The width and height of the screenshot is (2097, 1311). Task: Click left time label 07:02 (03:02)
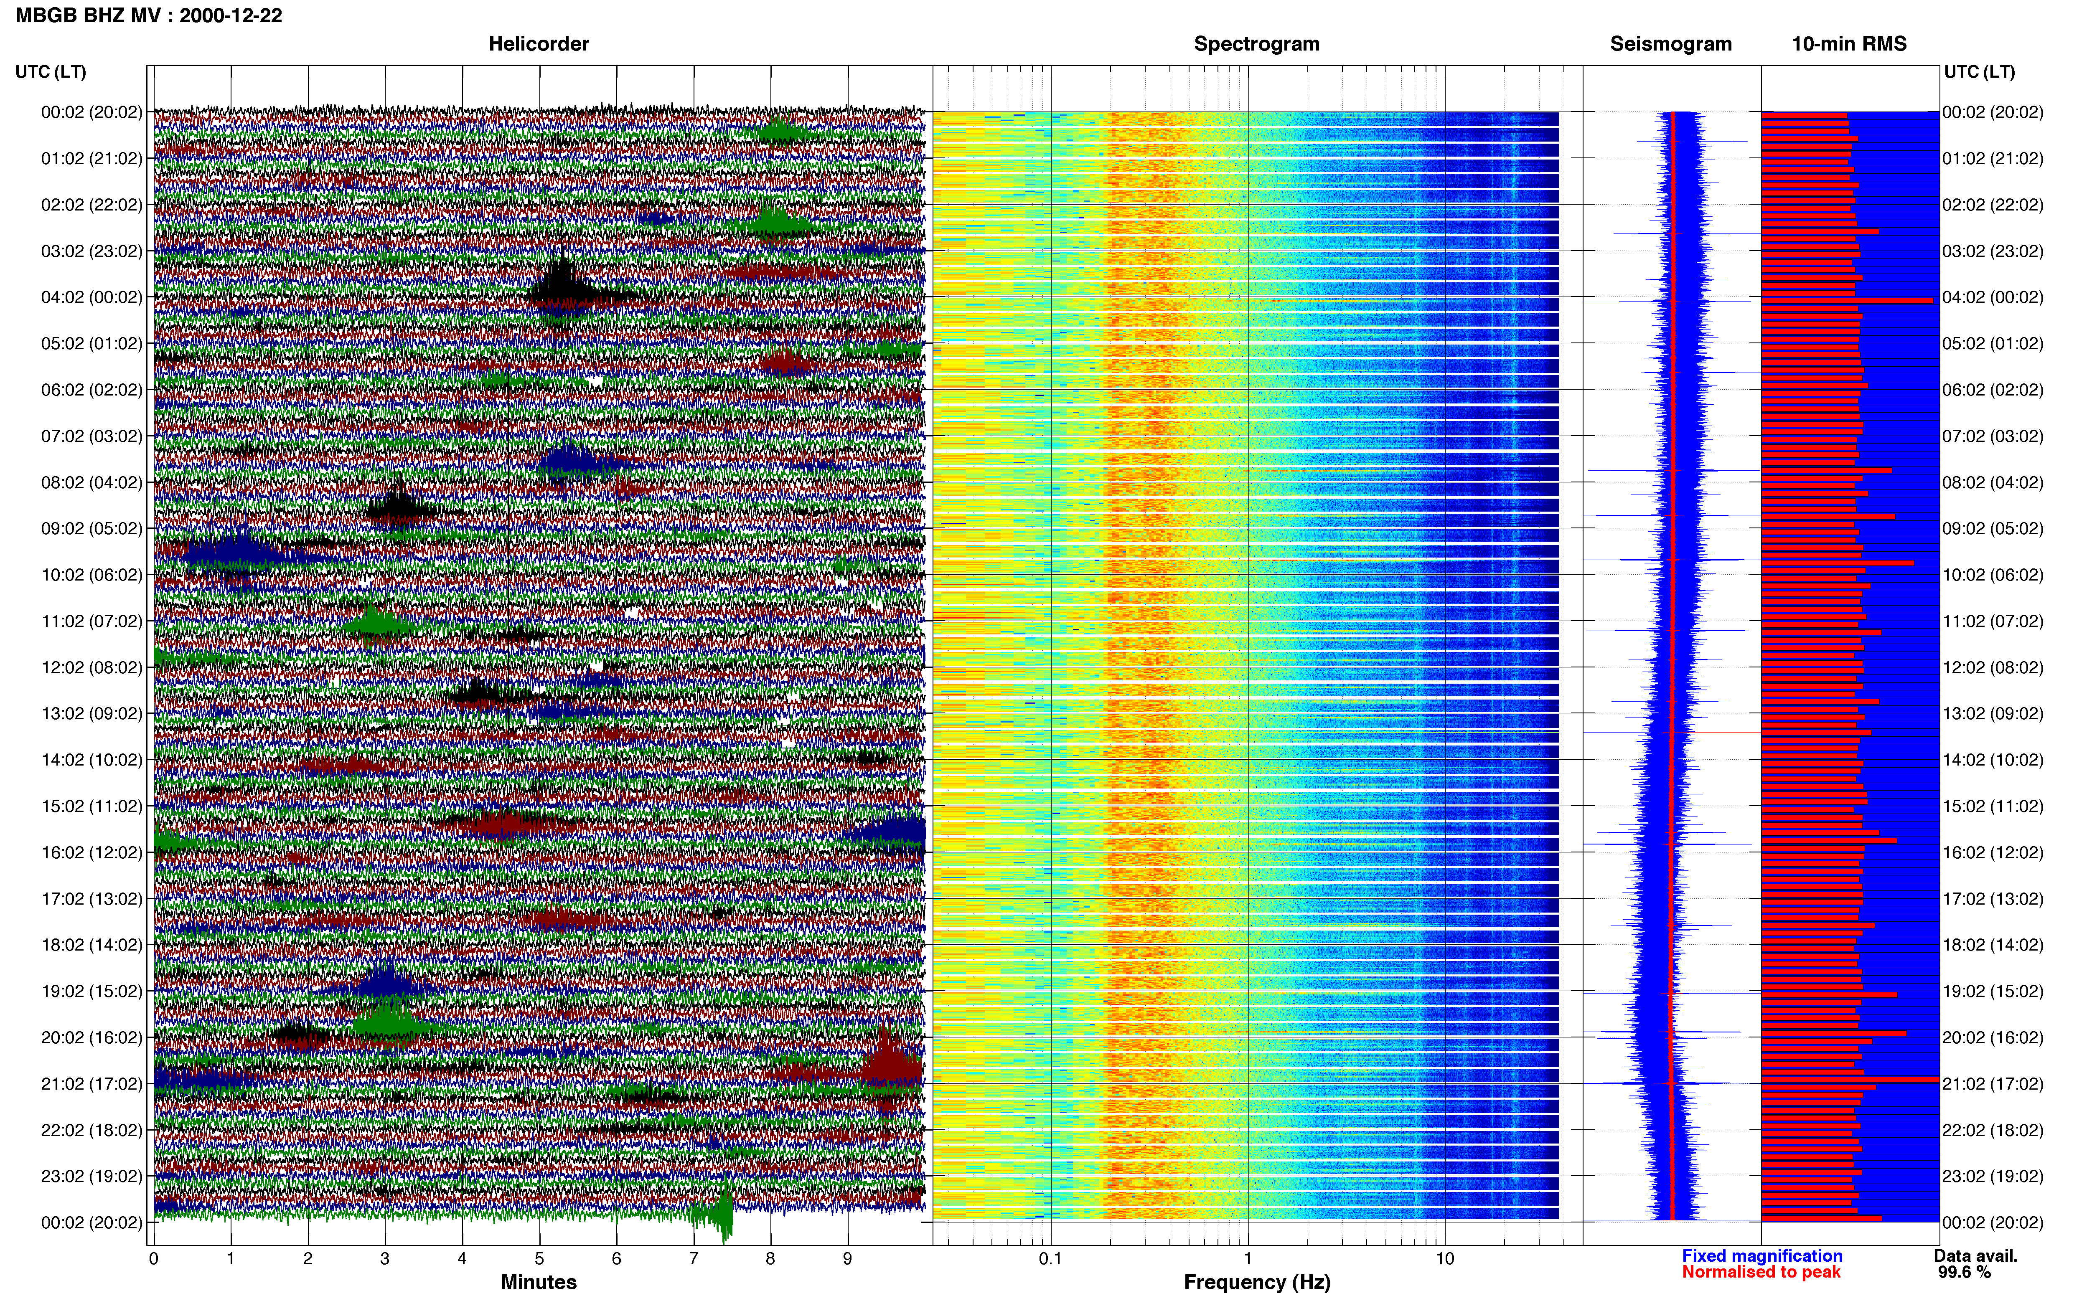92,436
